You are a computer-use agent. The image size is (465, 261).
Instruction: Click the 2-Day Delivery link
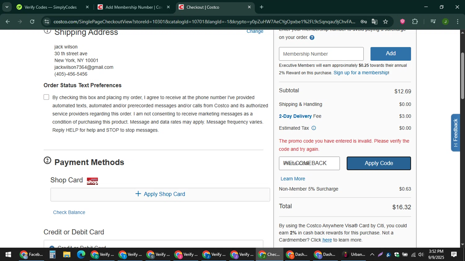pos(295,116)
